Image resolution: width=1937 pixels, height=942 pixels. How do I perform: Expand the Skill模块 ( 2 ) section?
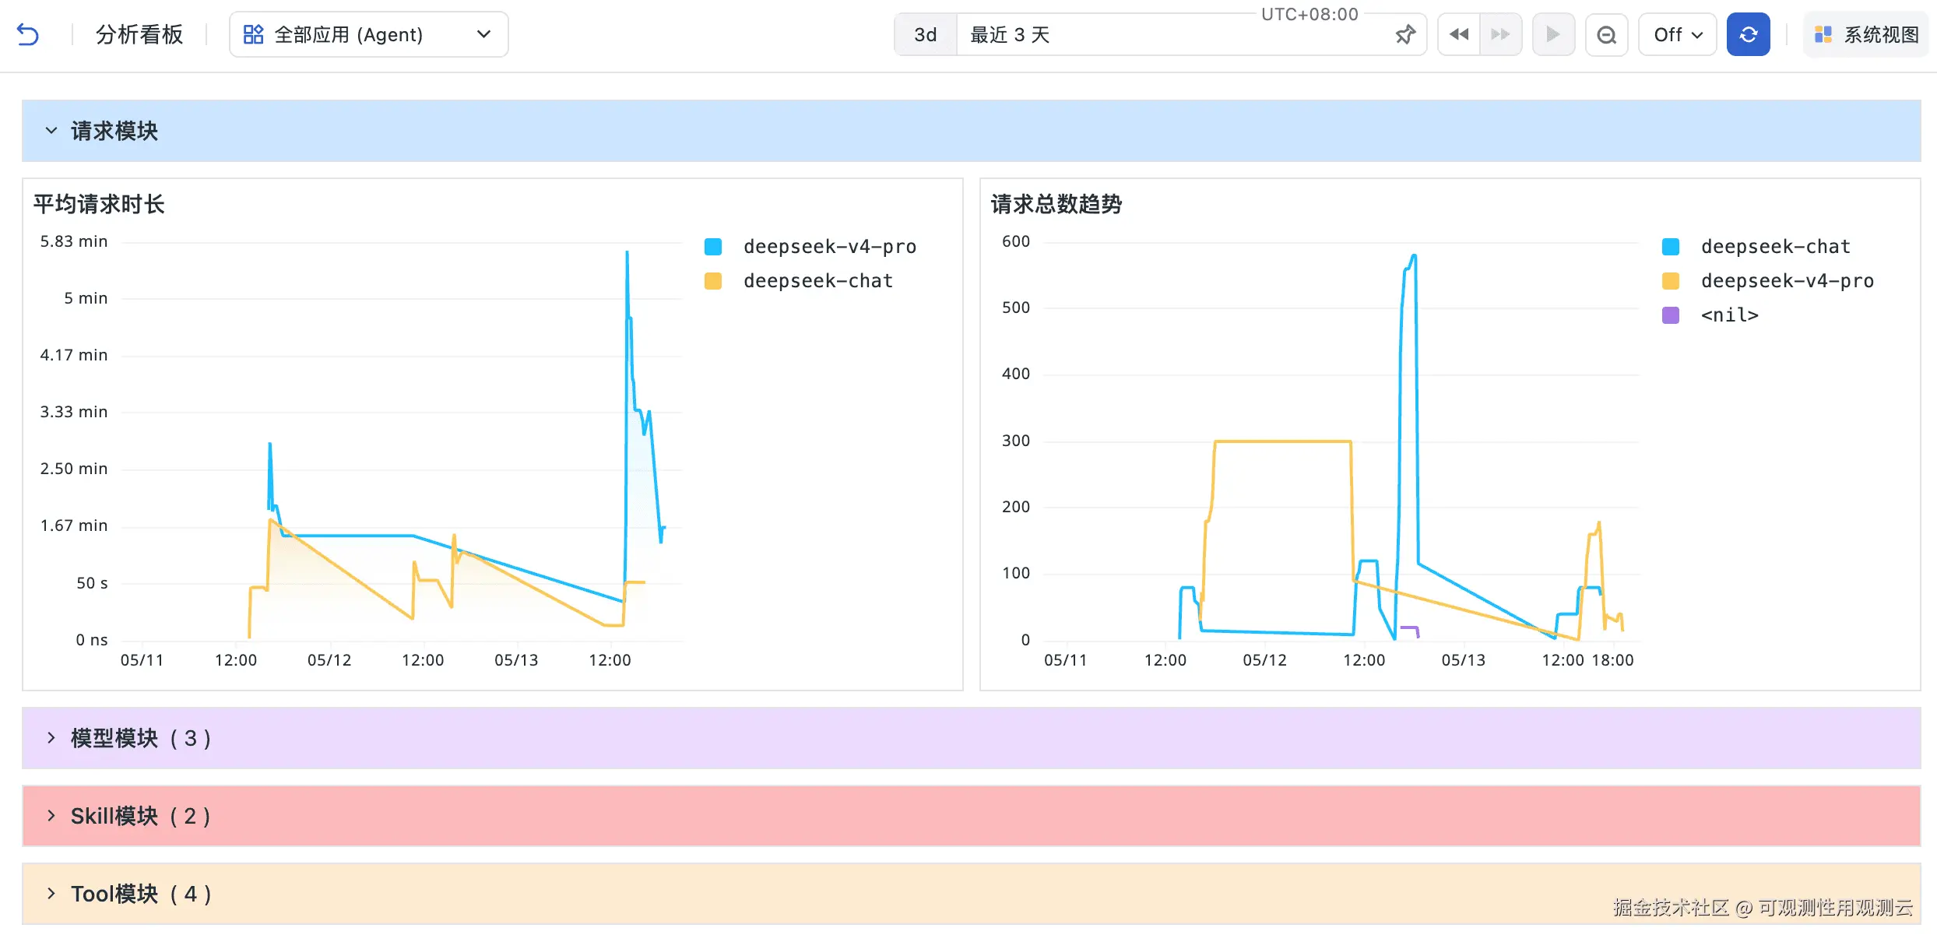51,816
